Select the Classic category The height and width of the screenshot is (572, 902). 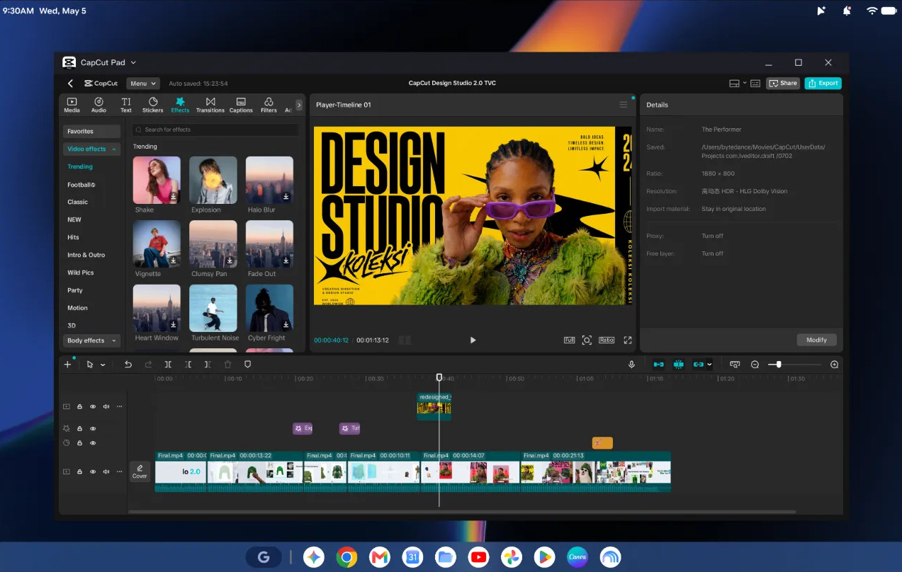click(x=78, y=202)
